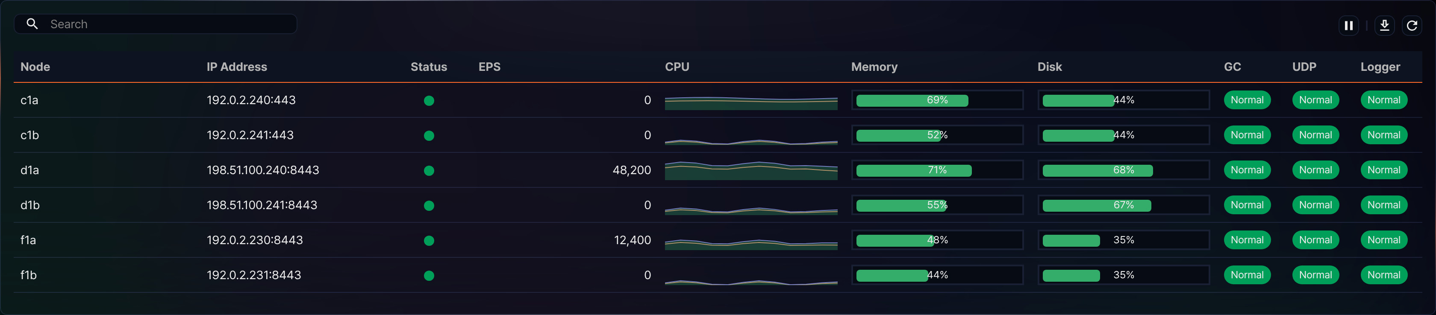Screen dimensions: 1436x315
Task: Focus the Search input field
Action: click(x=156, y=24)
